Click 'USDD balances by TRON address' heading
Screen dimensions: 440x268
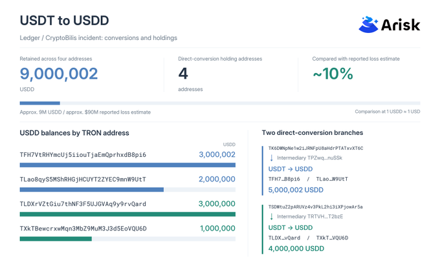pos(74,133)
